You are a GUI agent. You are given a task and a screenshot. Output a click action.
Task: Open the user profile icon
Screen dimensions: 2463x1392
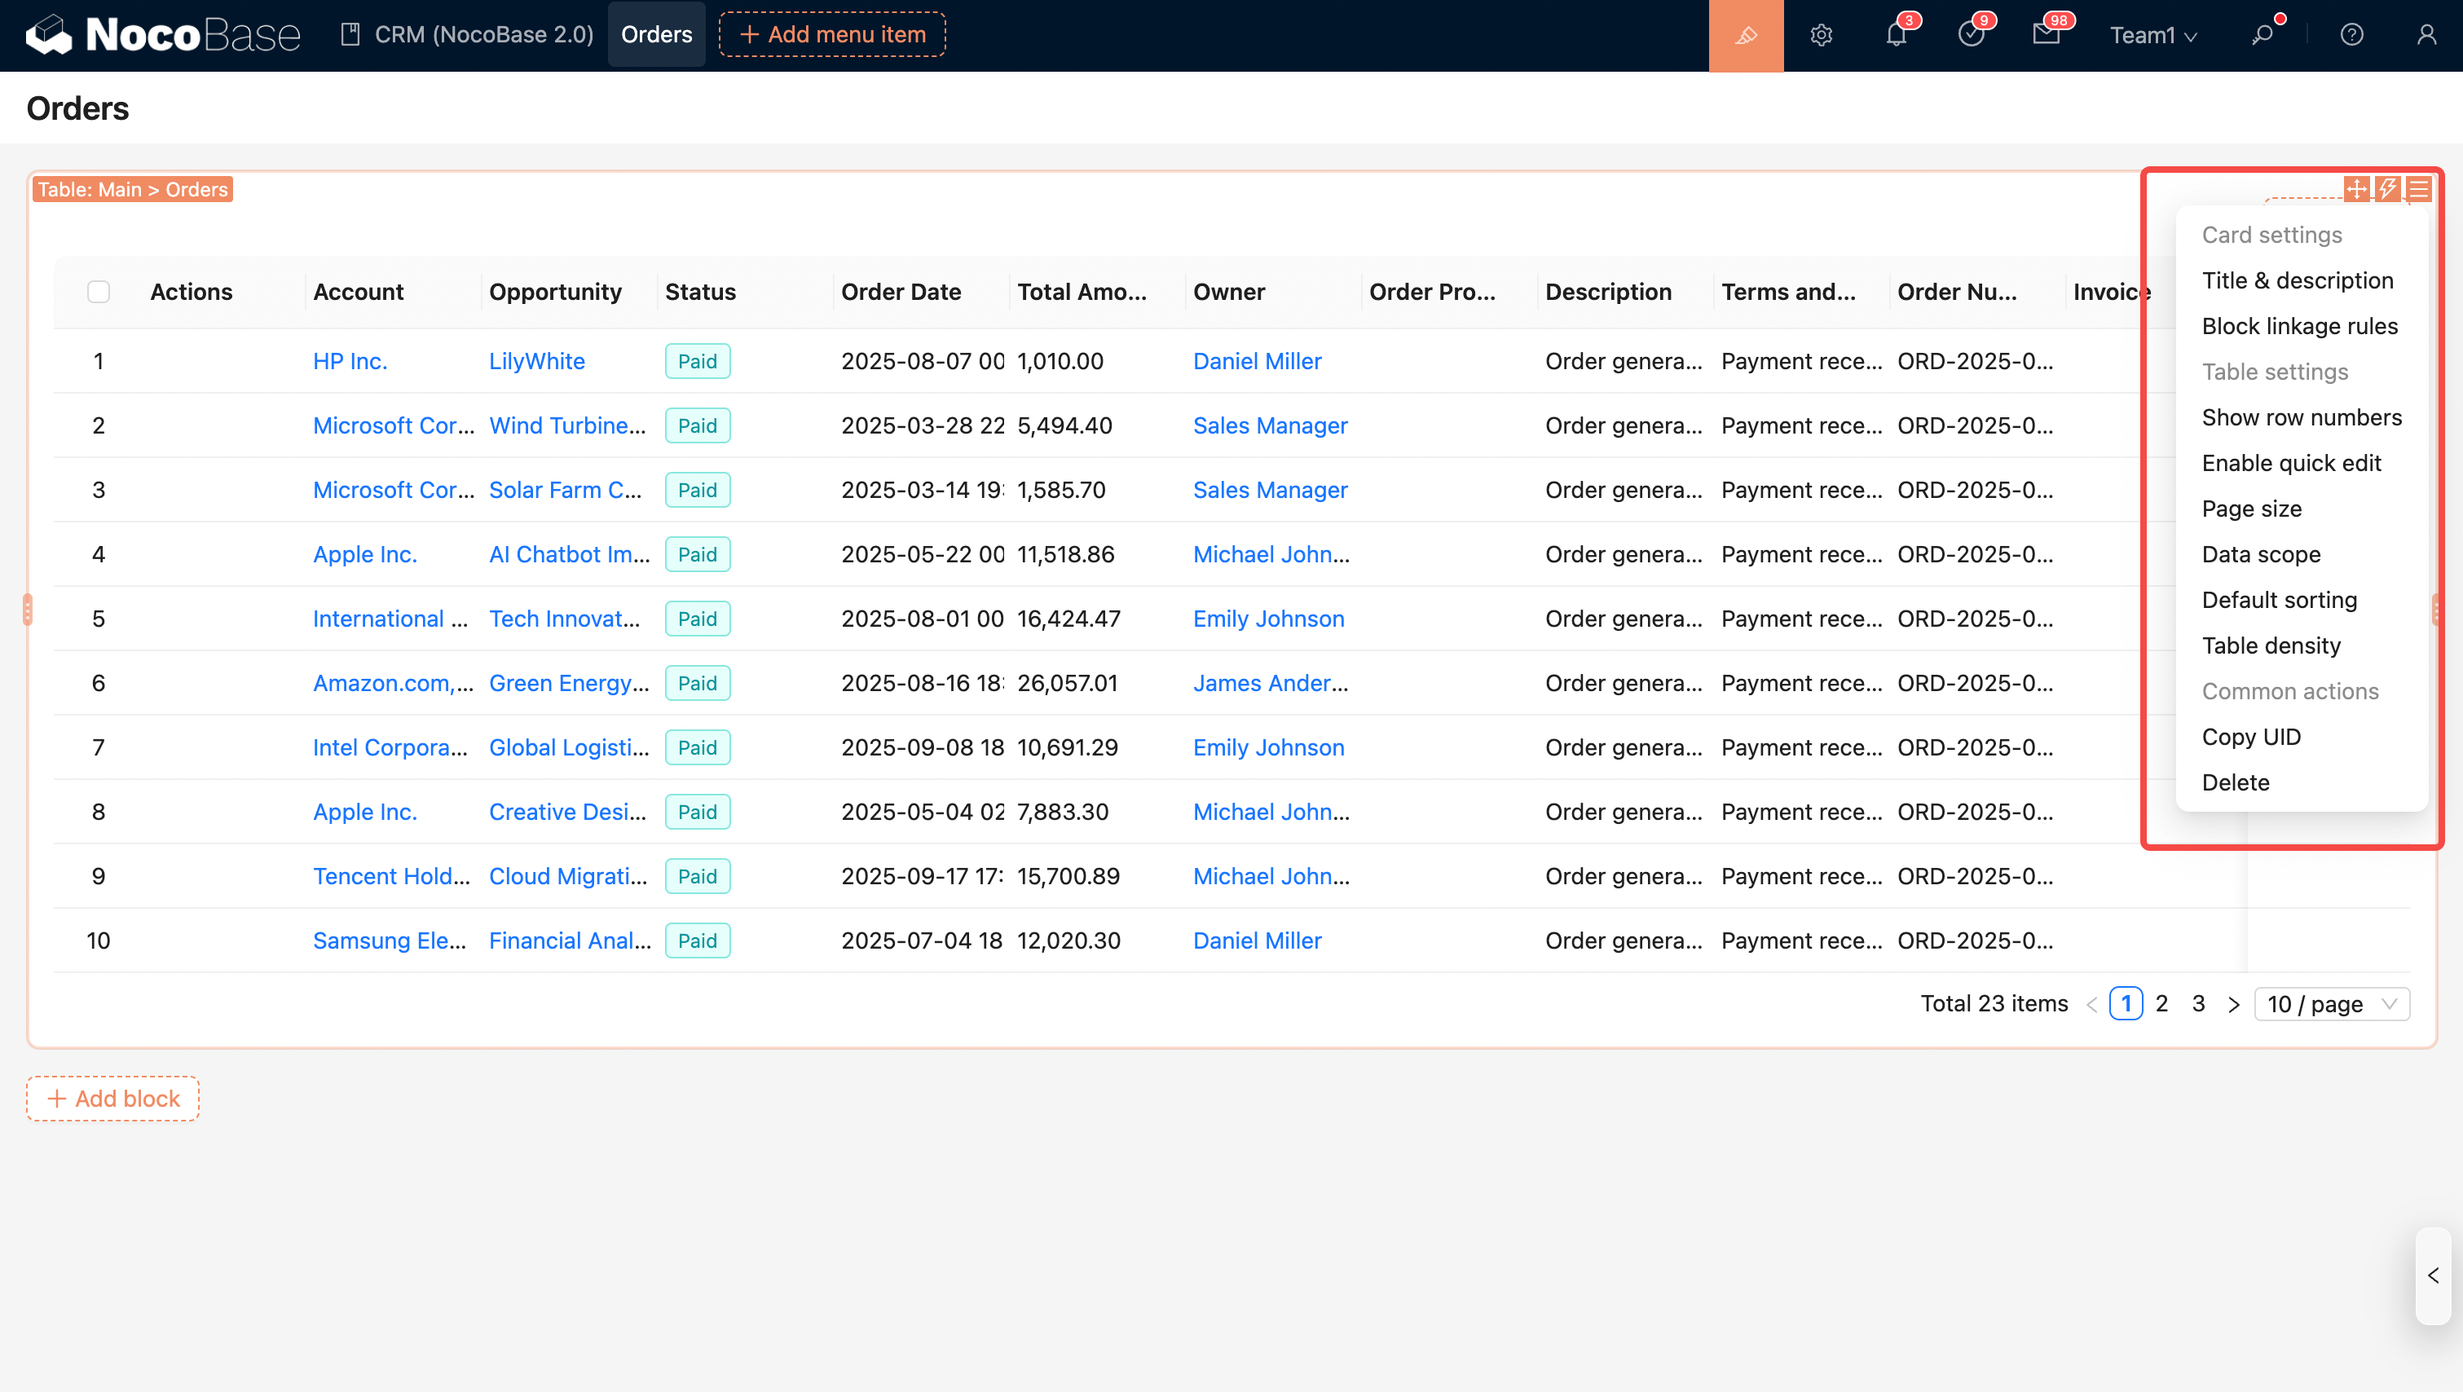[2426, 35]
